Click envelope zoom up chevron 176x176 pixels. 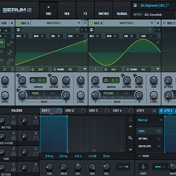point(131,126)
